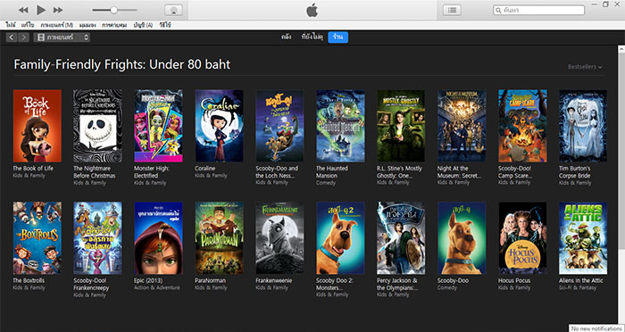Viewport: 625px width, 332px height.
Task: Open the Up Next list view button
Action: click(x=452, y=11)
